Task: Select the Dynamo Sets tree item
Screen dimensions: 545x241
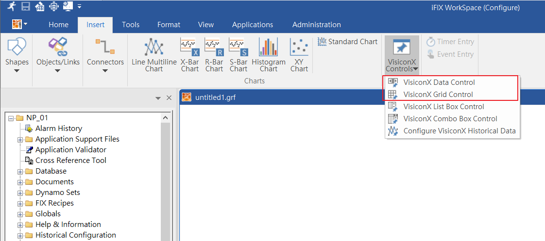Action: pos(58,193)
